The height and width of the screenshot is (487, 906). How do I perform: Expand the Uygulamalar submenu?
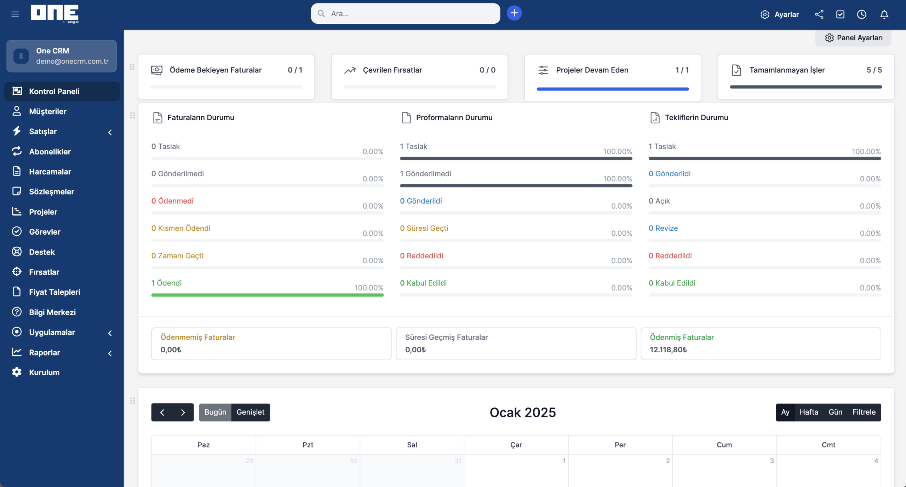tap(110, 333)
